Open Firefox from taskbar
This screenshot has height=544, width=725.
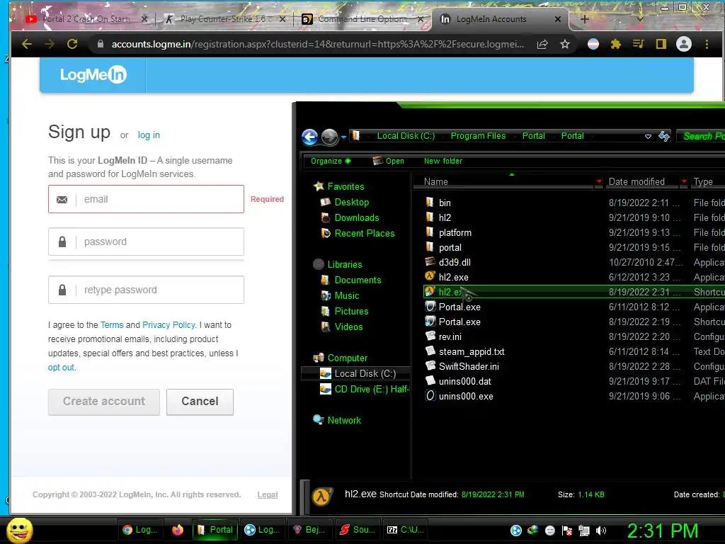pyautogui.click(x=178, y=530)
